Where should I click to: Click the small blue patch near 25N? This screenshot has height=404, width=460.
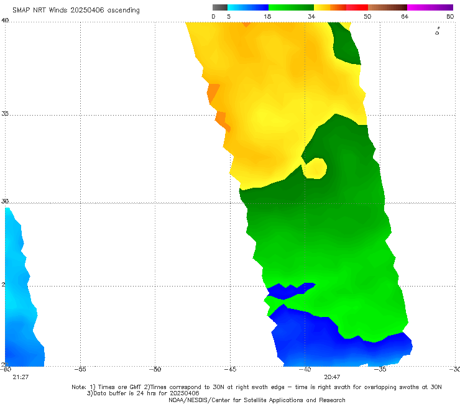point(290,291)
